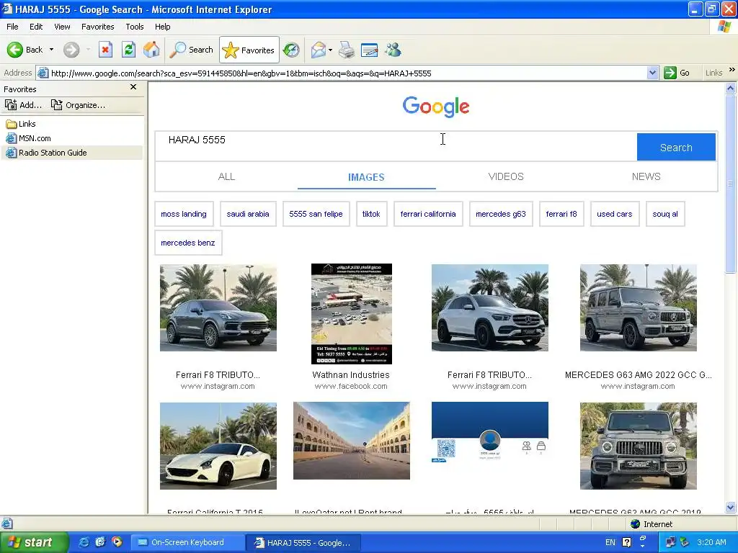Screen dimensions: 738x553
Task: Open the Windows start menu
Action: coord(33,542)
